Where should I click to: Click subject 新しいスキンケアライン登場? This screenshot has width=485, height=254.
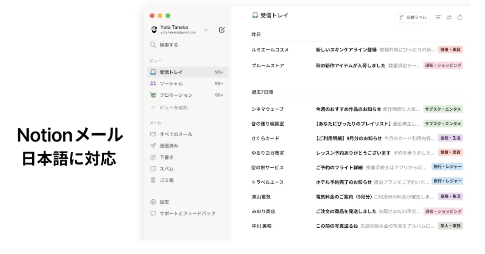click(x=346, y=50)
